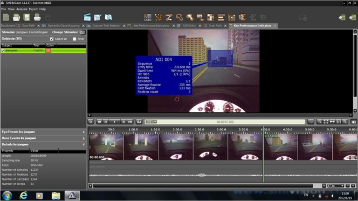Click the Print toolbar icon

[37, 17]
